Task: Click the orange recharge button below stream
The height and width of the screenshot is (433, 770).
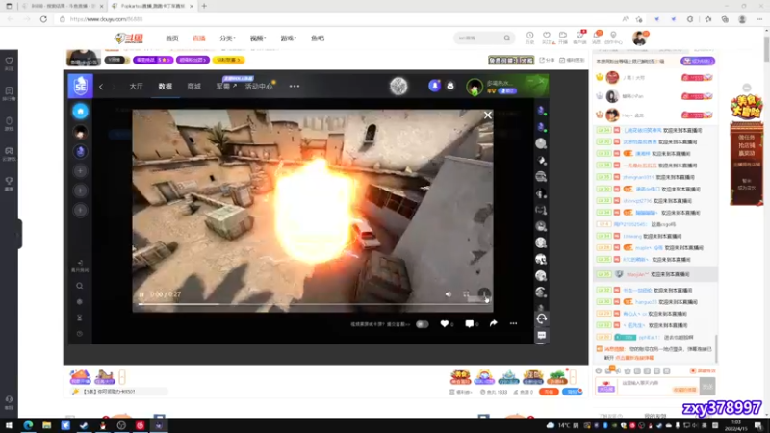Action: [x=549, y=392]
